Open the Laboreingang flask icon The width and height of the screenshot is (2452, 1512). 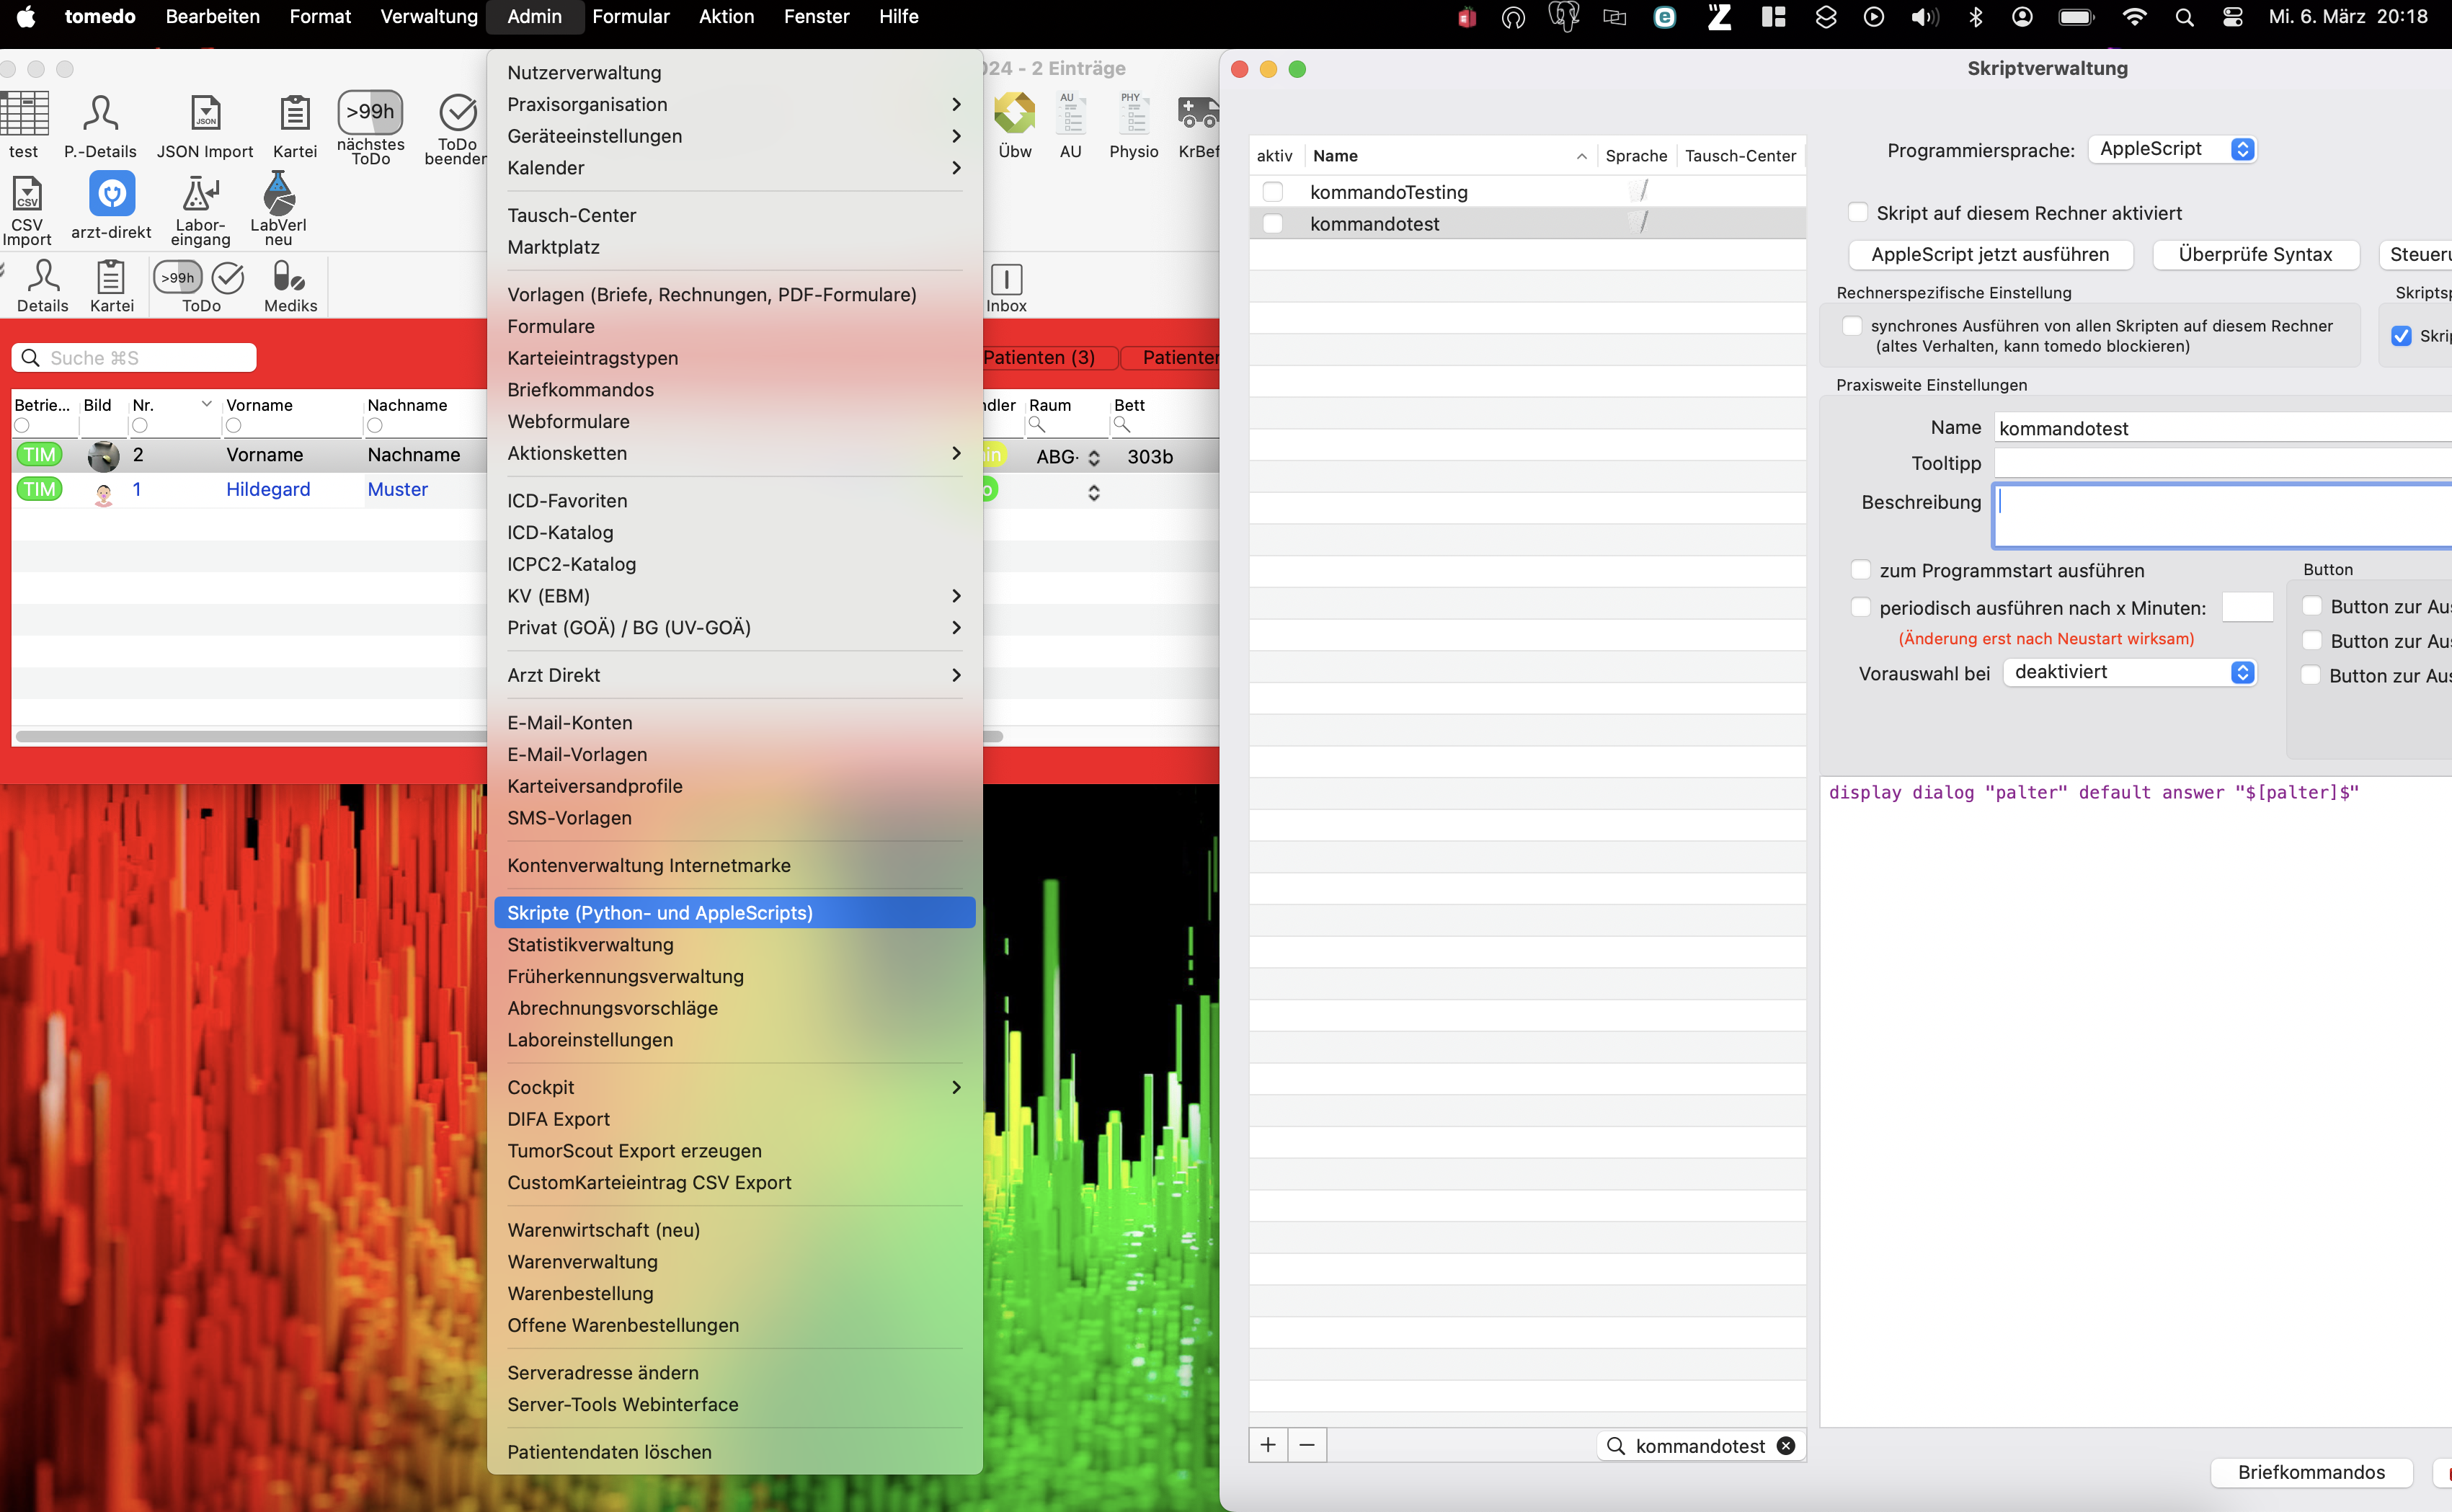pos(200,209)
